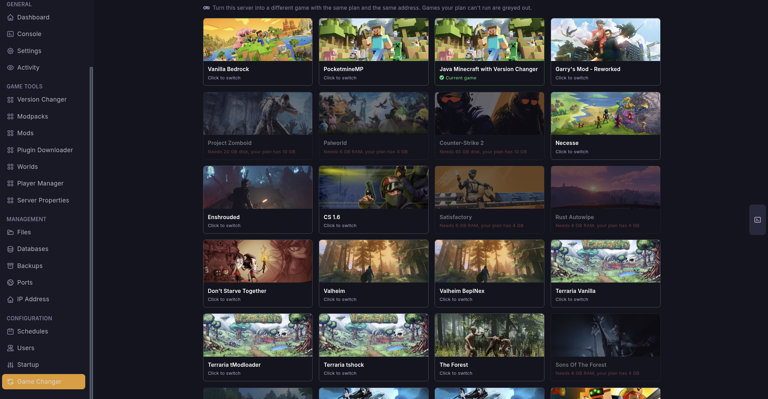Click the Sons Of The Forest title
The width and height of the screenshot is (768, 399).
click(581, 365)
